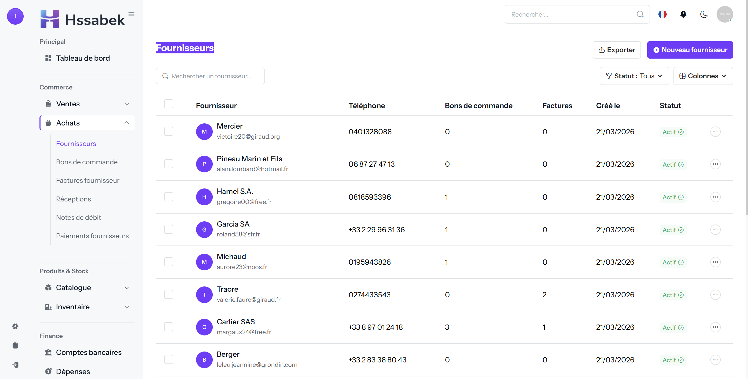Switch to dark mode moon icon
The image size is (748, 379).
(x=704, y=14)
